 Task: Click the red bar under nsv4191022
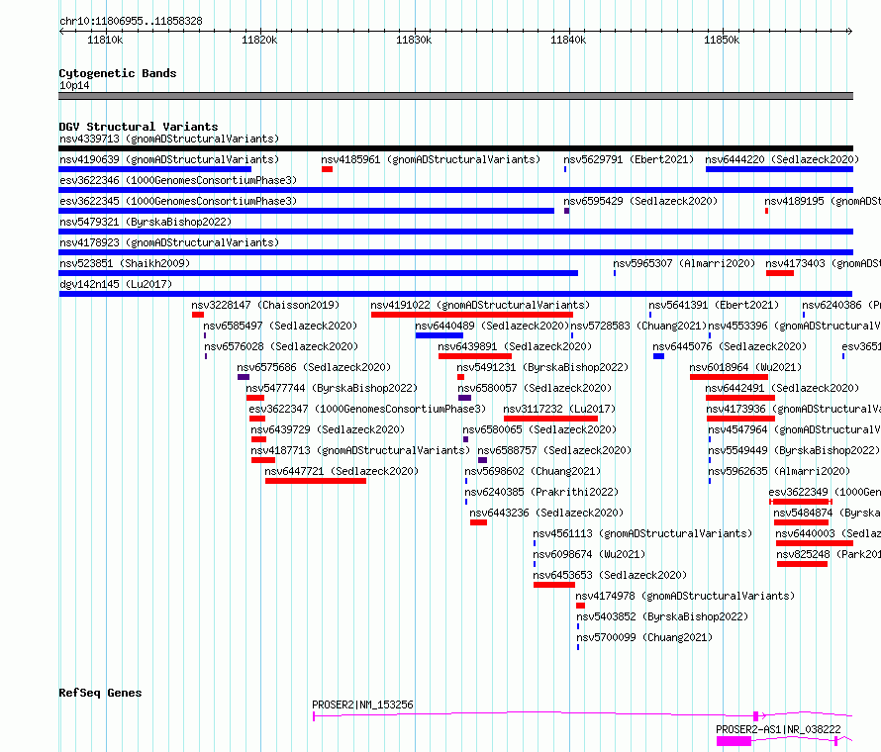pyautogui.click(x=472, y=315)
